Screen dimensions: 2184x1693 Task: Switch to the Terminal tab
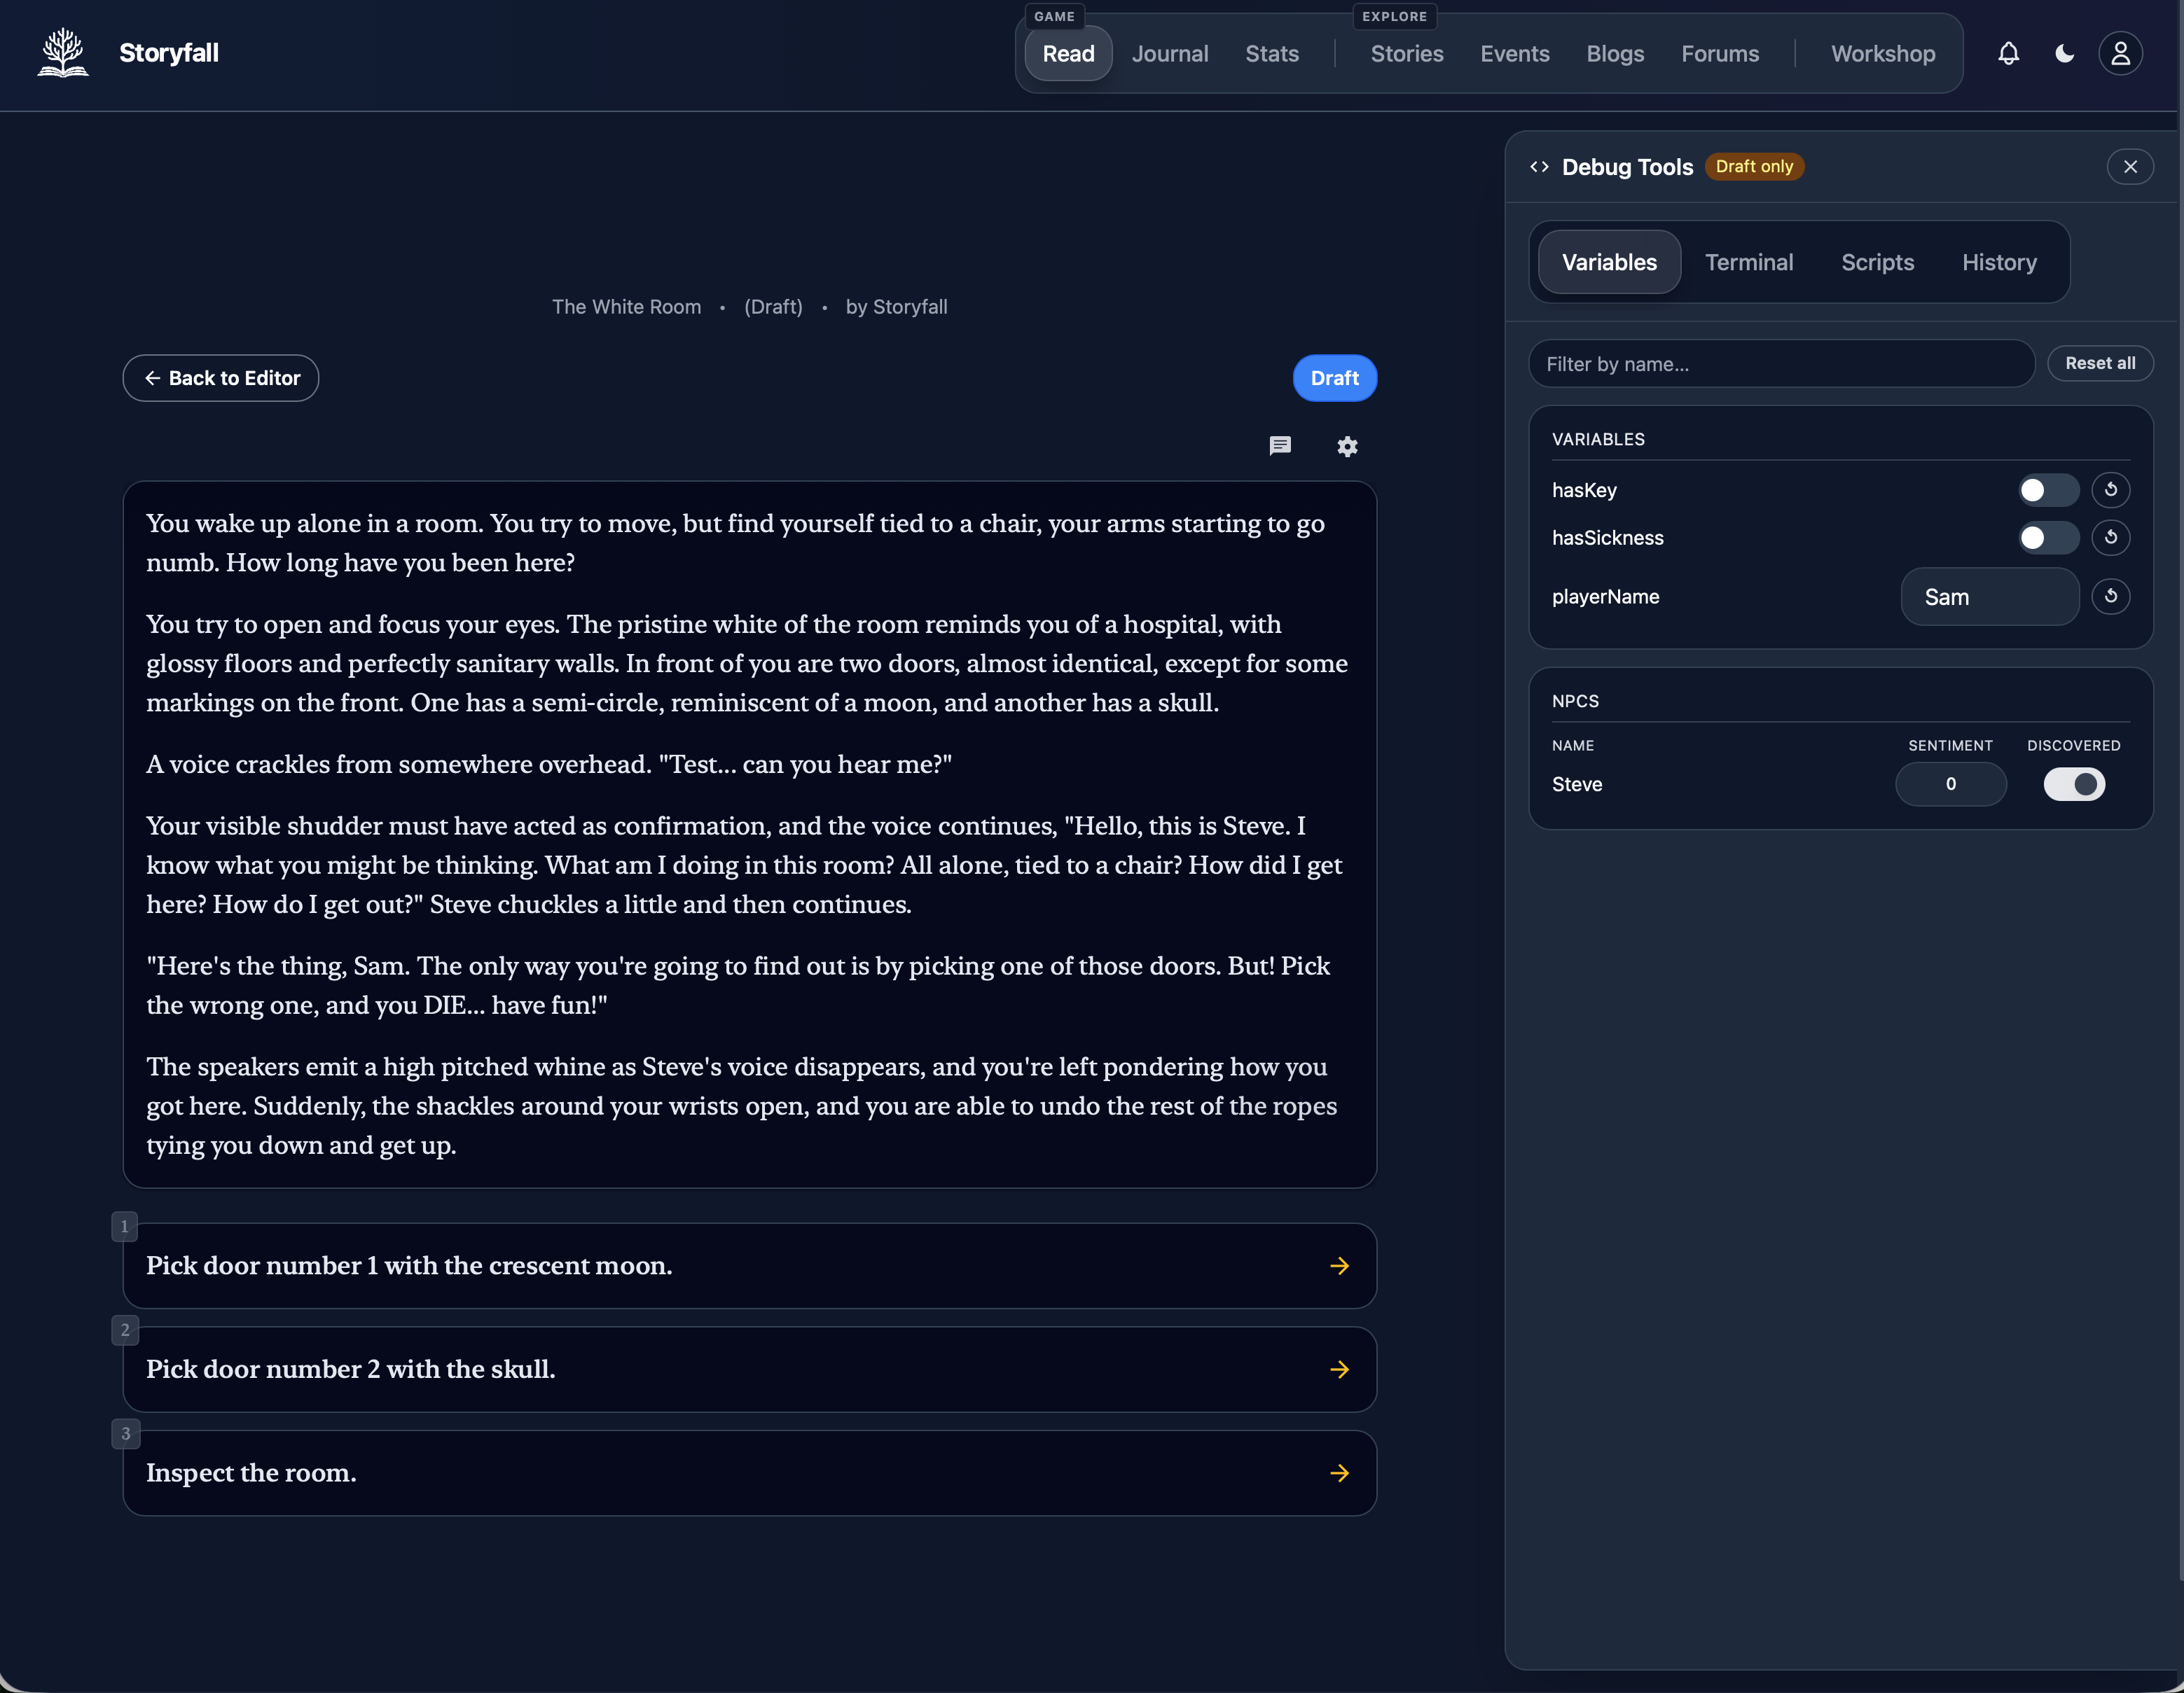[x=1748, y=262]
